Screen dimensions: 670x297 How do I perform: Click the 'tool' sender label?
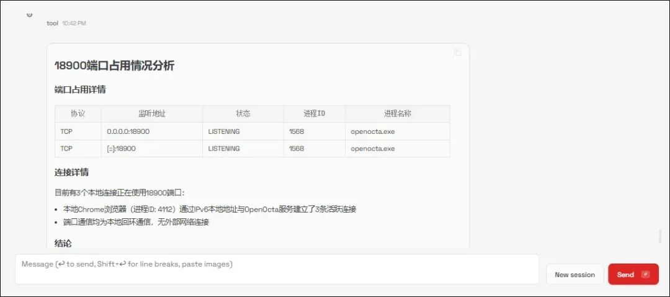[x=52, y=23]
